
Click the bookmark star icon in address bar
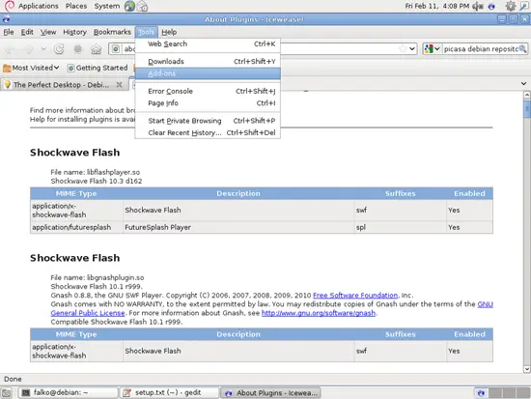[403, 49]
